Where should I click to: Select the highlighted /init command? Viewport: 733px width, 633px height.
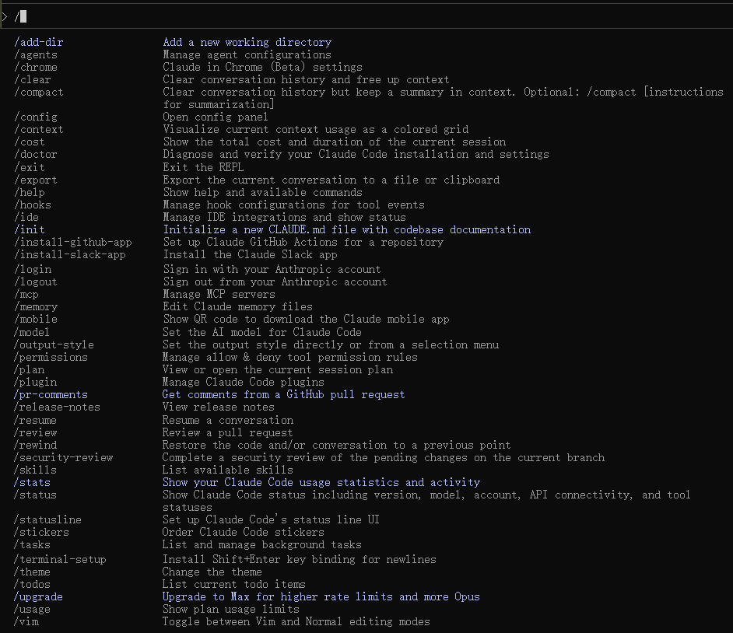(30, 229)
